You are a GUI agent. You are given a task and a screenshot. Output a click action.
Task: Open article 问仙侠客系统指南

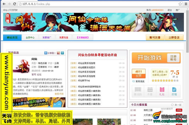coord(86,72)
